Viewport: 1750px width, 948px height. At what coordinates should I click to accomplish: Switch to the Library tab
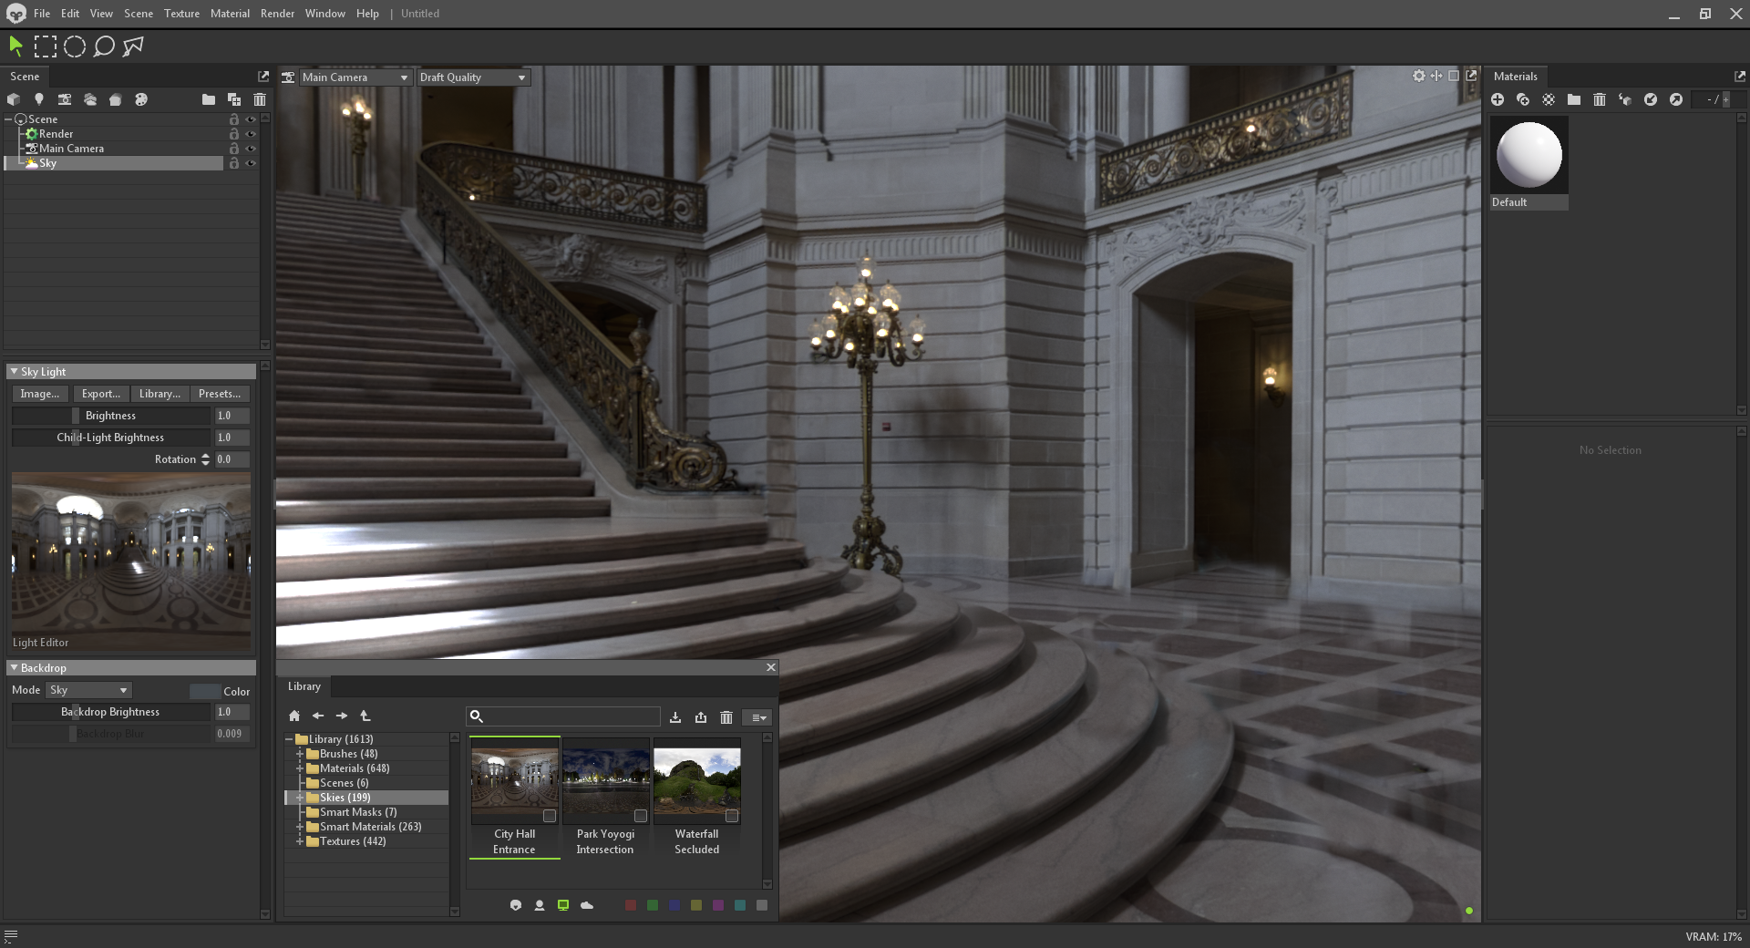coord(304,686)
